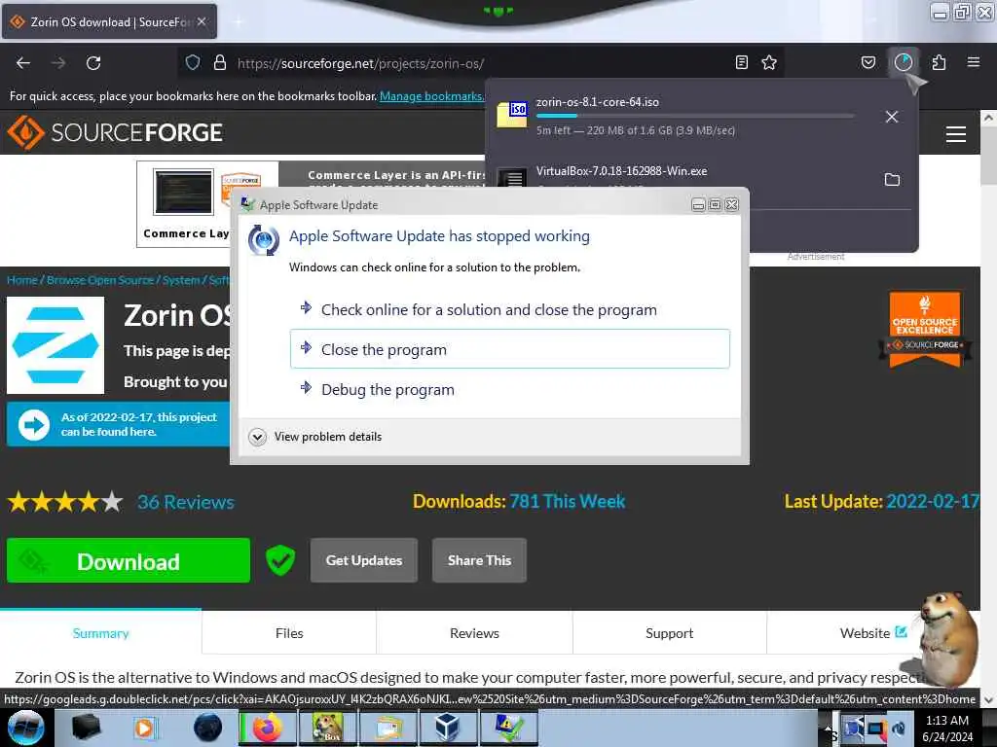Screen dimensions: 997x747
Task: Open the Manage bookmarks link
Action: coord(431,96)
